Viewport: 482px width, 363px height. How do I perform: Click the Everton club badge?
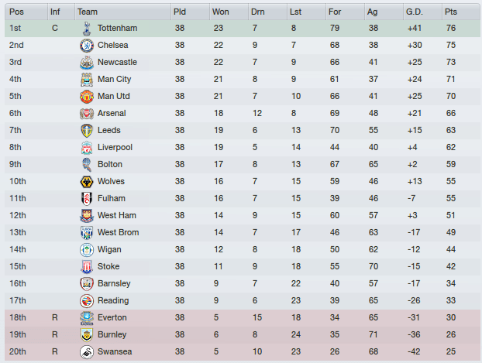[x=86, y=317]
